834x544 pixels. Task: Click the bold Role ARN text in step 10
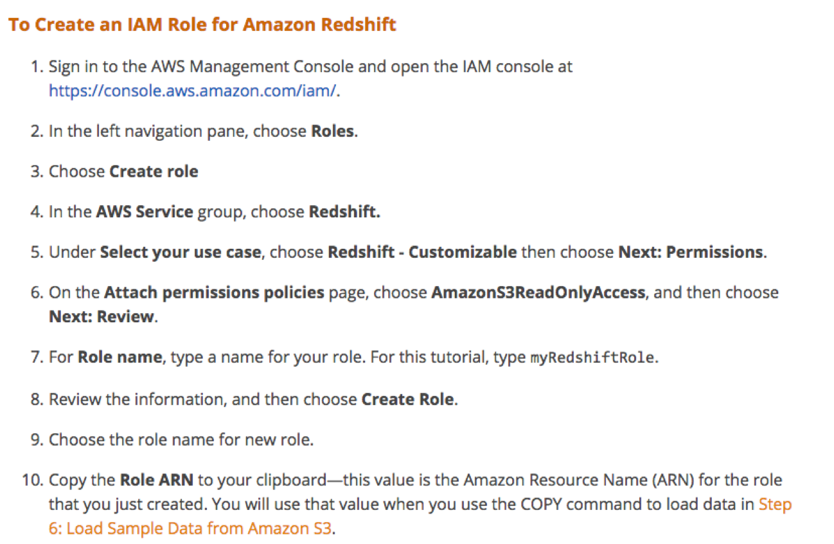point(157,480)
